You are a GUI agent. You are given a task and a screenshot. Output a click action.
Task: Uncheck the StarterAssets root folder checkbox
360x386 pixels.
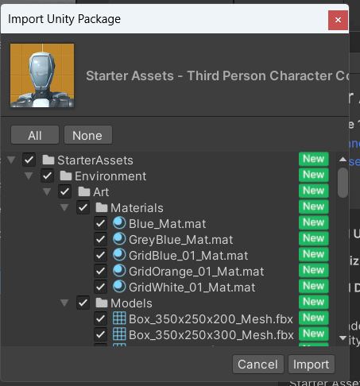(x=29, y=160)
